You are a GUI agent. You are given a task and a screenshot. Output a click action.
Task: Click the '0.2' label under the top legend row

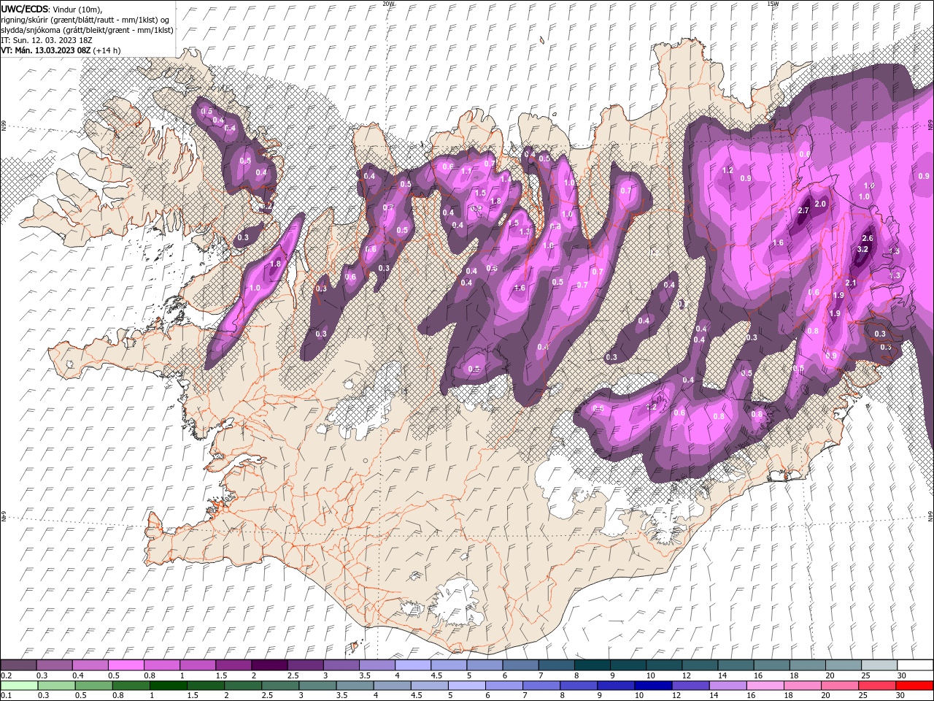[x=7, y=675]
